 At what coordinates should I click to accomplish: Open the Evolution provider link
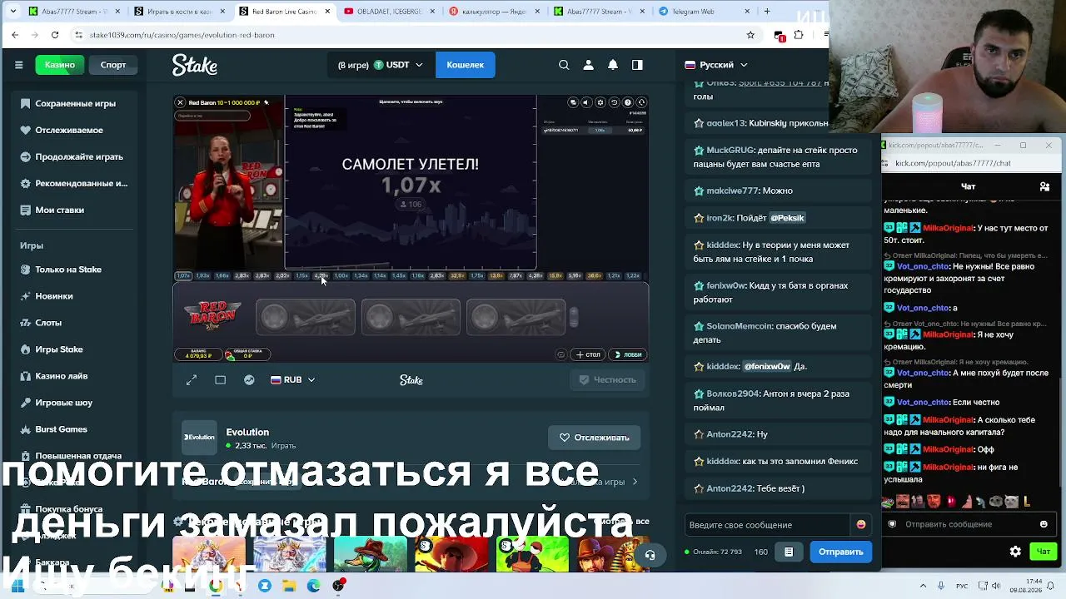point(247,432)
